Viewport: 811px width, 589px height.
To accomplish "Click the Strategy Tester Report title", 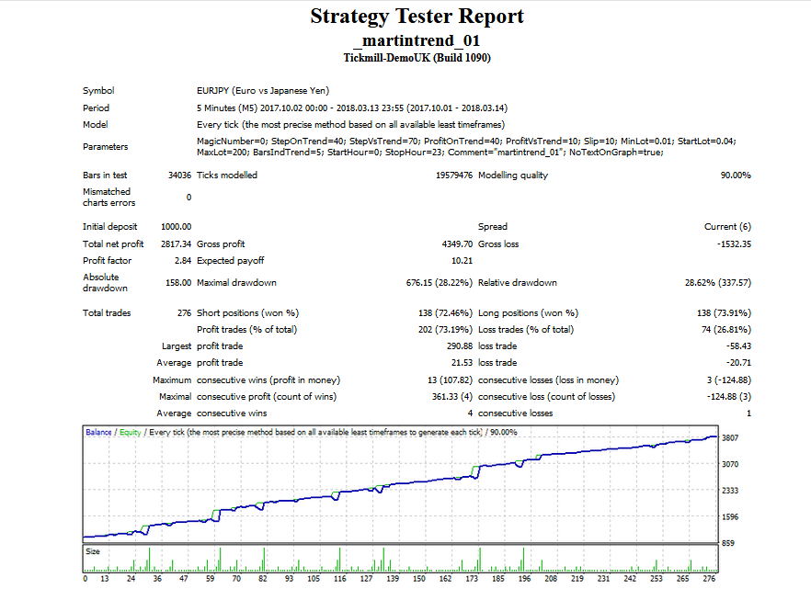I will [417, 17].
